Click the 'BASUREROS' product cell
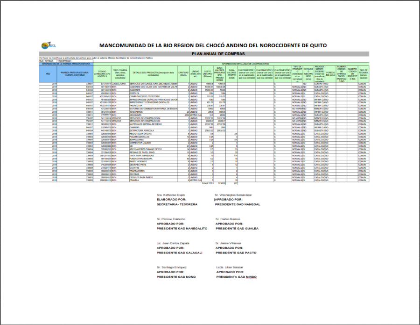Viewport: 420px width, 325px height. pos(154,112)
